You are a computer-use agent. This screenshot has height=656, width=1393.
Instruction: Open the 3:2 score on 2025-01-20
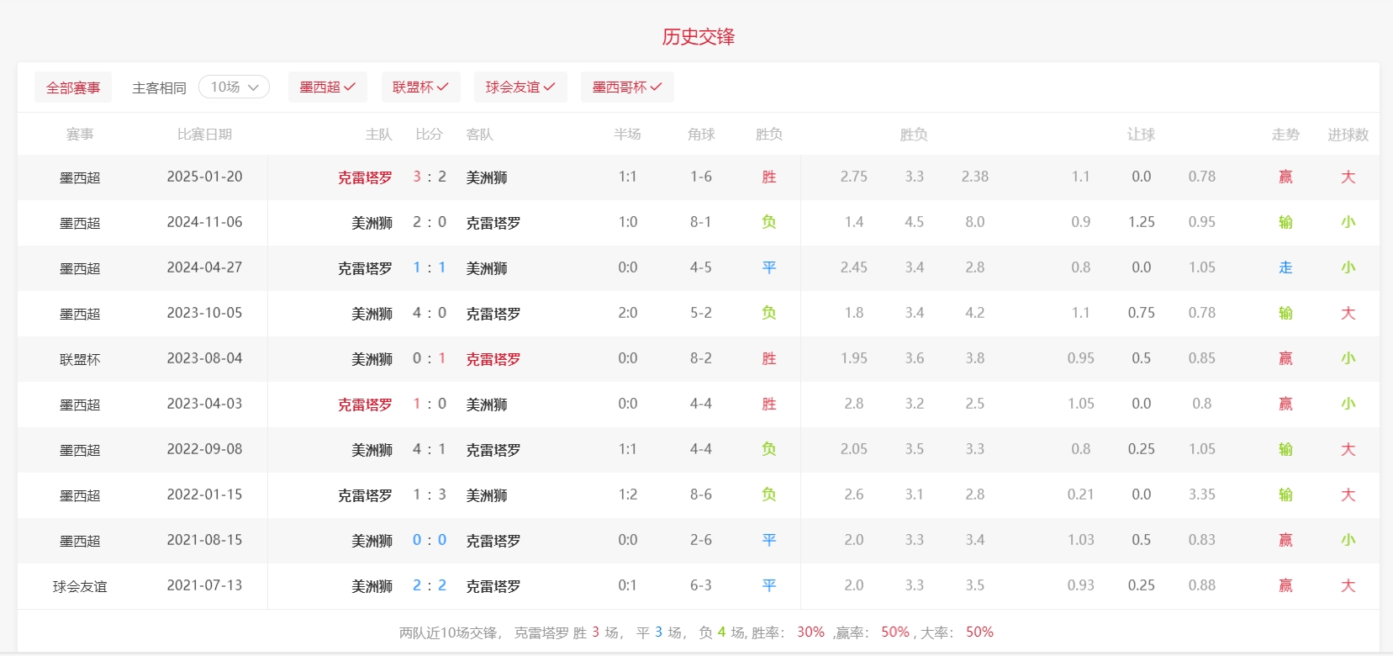(x=430, y=177)
